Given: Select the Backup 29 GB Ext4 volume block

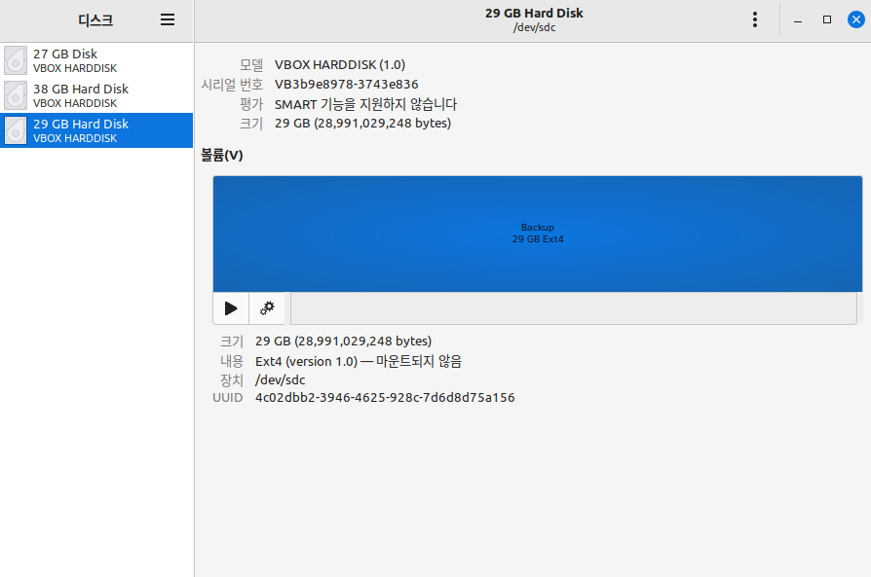Looking at the screenshot, I should (x=537, y=234).
